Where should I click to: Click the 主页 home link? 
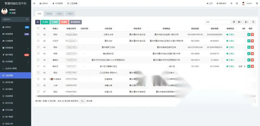210,3
